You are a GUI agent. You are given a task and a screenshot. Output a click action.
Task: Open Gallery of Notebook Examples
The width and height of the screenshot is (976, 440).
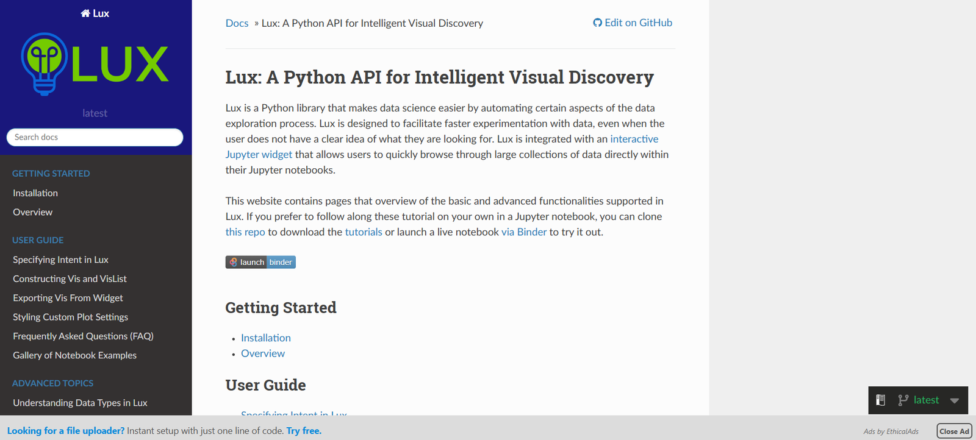click(x=74, y=355)
